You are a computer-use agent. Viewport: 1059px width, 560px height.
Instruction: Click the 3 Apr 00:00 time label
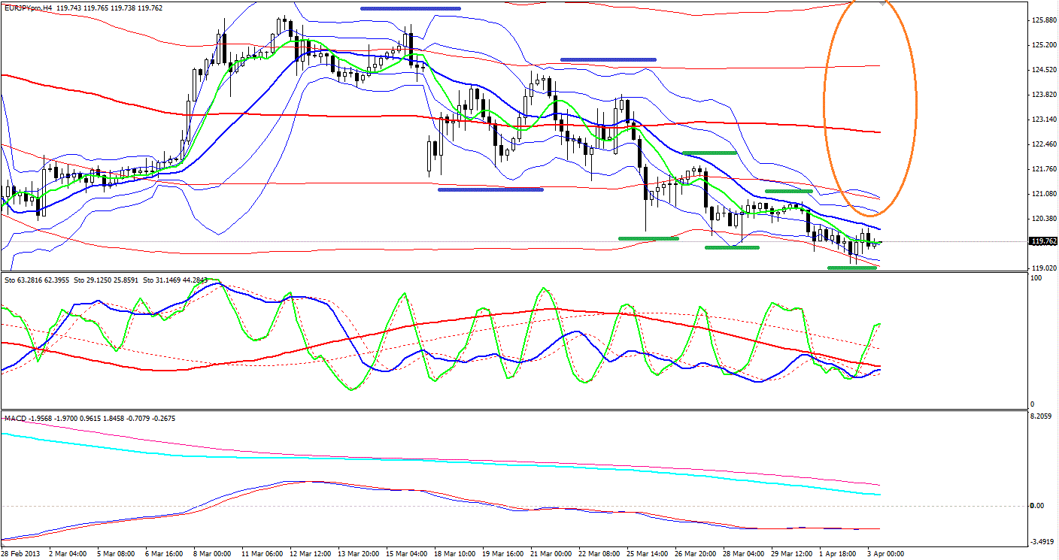coord(886,554)
